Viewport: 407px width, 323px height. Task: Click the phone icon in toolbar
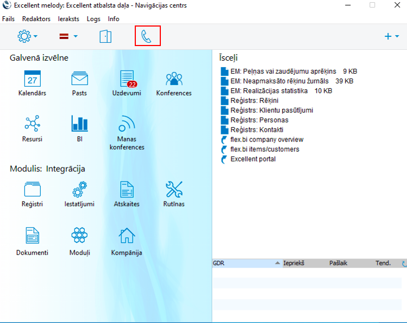click(147, 36)
